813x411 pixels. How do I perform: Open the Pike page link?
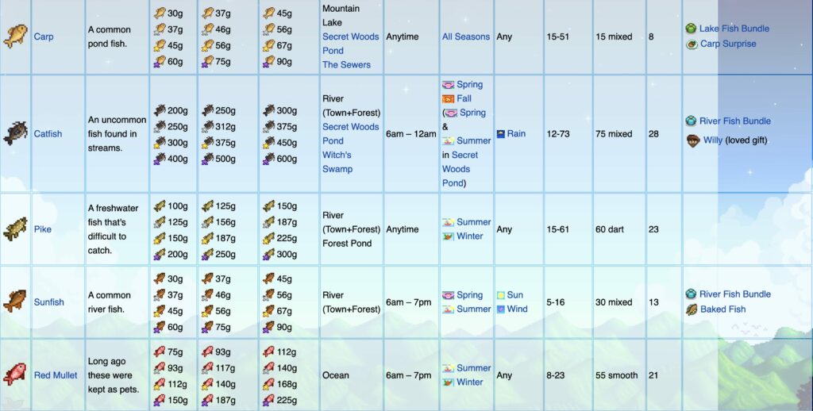[43, 229]
